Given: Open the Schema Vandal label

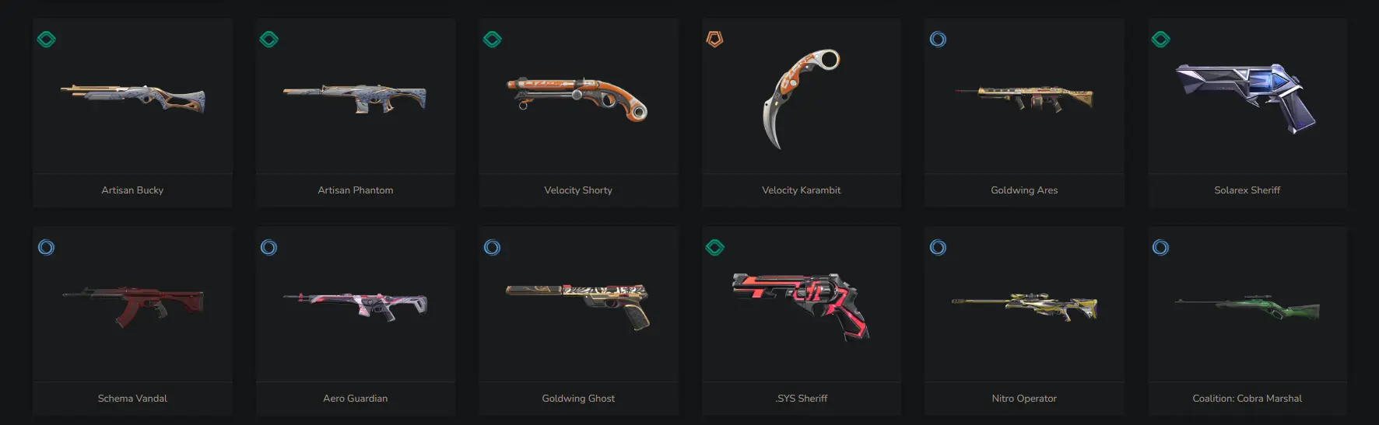Looking at the screenshot, I should [132, 399].
